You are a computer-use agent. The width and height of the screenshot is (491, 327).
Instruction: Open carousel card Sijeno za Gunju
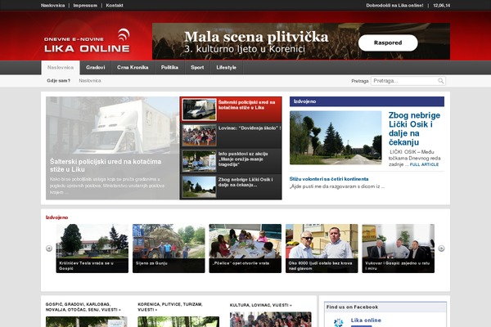pos(169,249)
